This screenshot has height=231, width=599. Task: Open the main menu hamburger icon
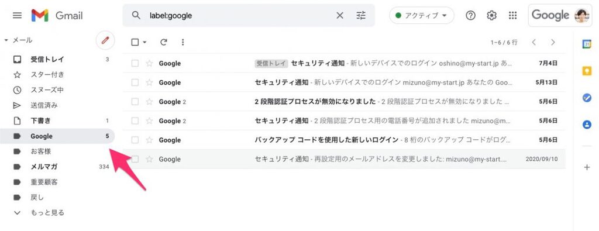(17, 15)
